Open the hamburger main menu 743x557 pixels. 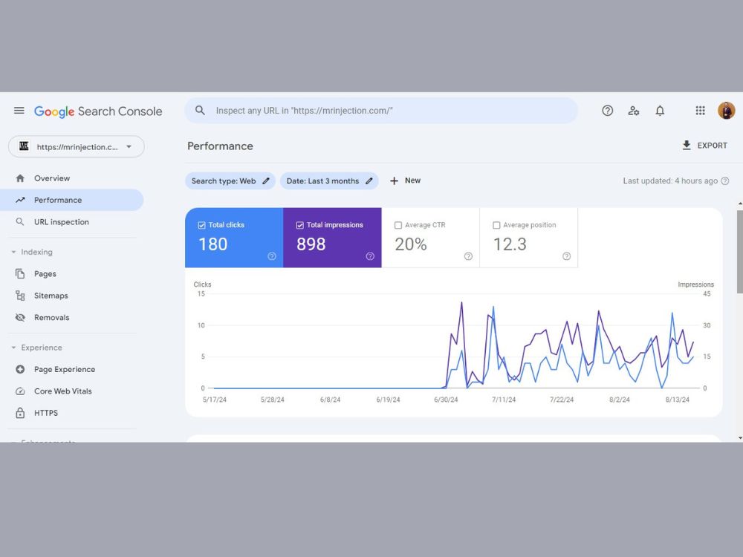(x=19, y=111)
